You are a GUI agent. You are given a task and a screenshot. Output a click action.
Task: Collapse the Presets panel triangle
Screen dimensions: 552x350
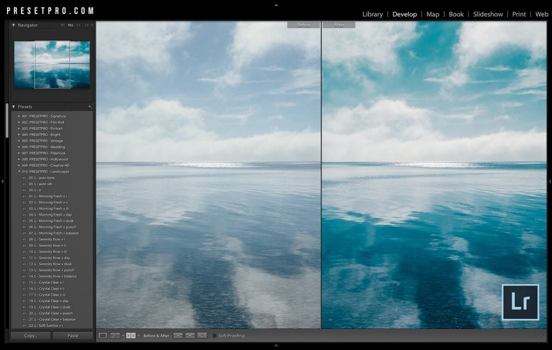[13, 106]
